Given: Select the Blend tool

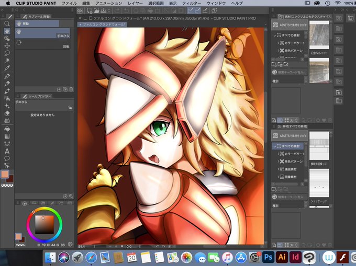Looking at the screenshot, I should 7,121.
